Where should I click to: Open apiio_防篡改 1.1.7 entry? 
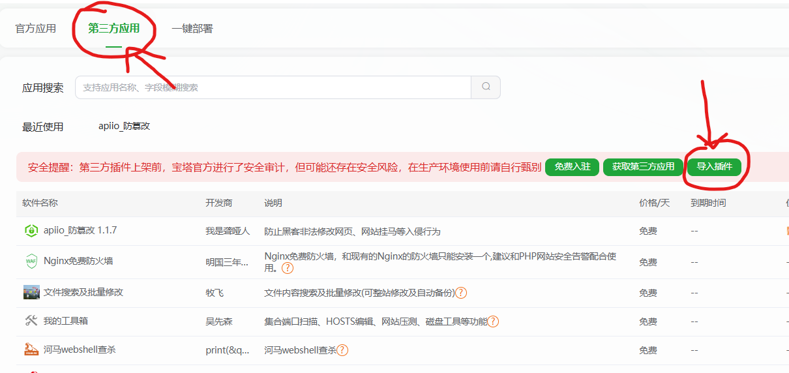[x=80, y=230]
